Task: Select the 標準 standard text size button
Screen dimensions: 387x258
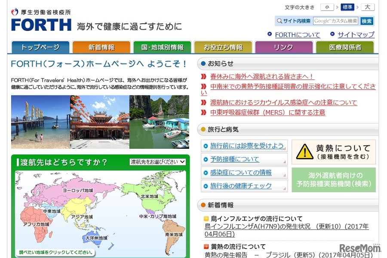Action: tap(347, 7)
